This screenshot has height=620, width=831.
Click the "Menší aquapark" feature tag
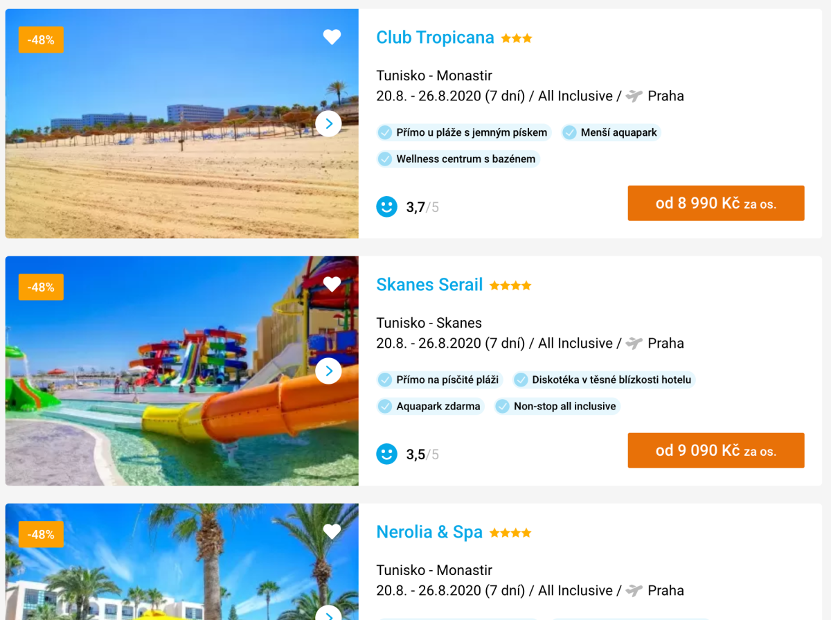[x=611, y=132]
